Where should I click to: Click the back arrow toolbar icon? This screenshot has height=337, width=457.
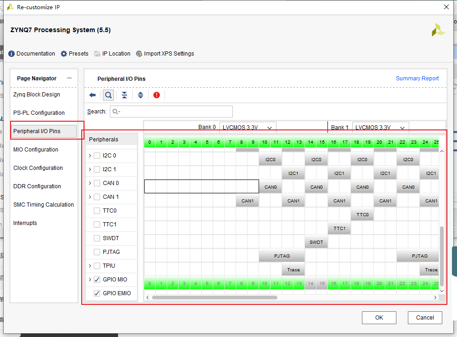click(92, 95)
